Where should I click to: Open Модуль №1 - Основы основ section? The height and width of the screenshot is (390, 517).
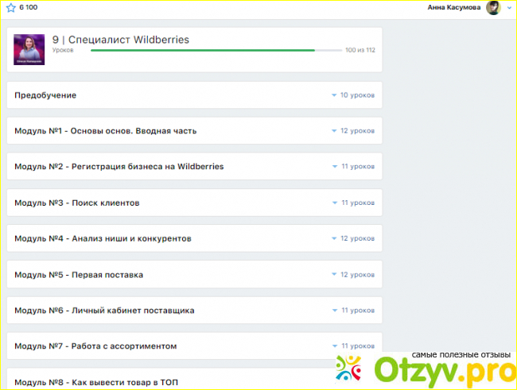point(105,131)
